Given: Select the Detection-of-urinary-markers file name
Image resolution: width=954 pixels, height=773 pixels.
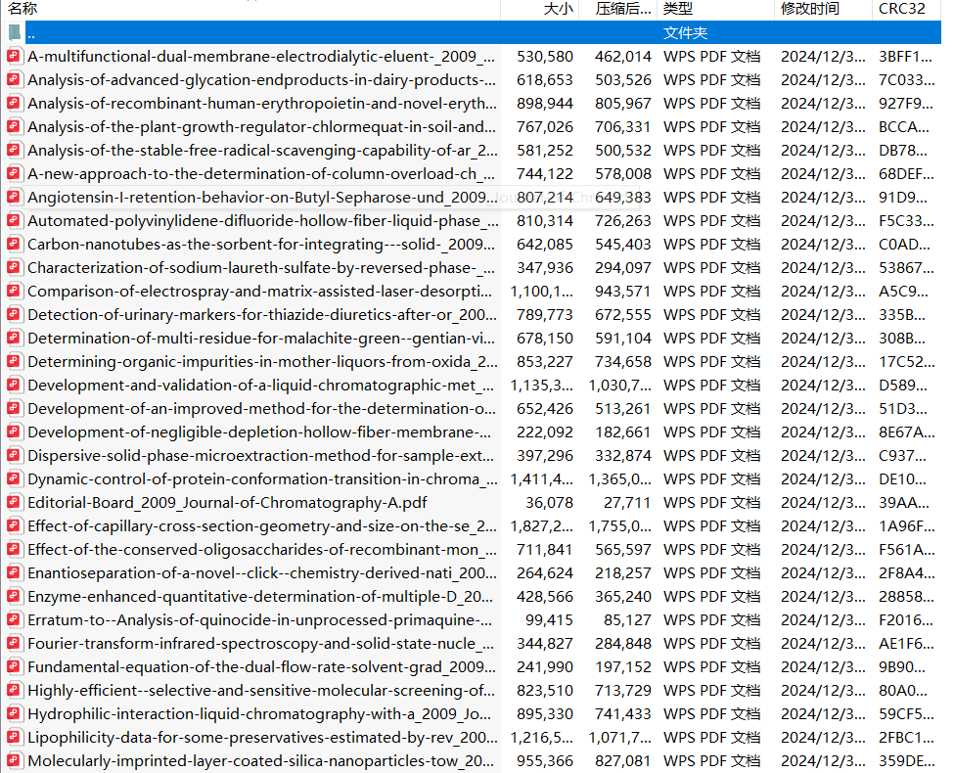Looking at the screenshot, I should [x=261, y=314].
